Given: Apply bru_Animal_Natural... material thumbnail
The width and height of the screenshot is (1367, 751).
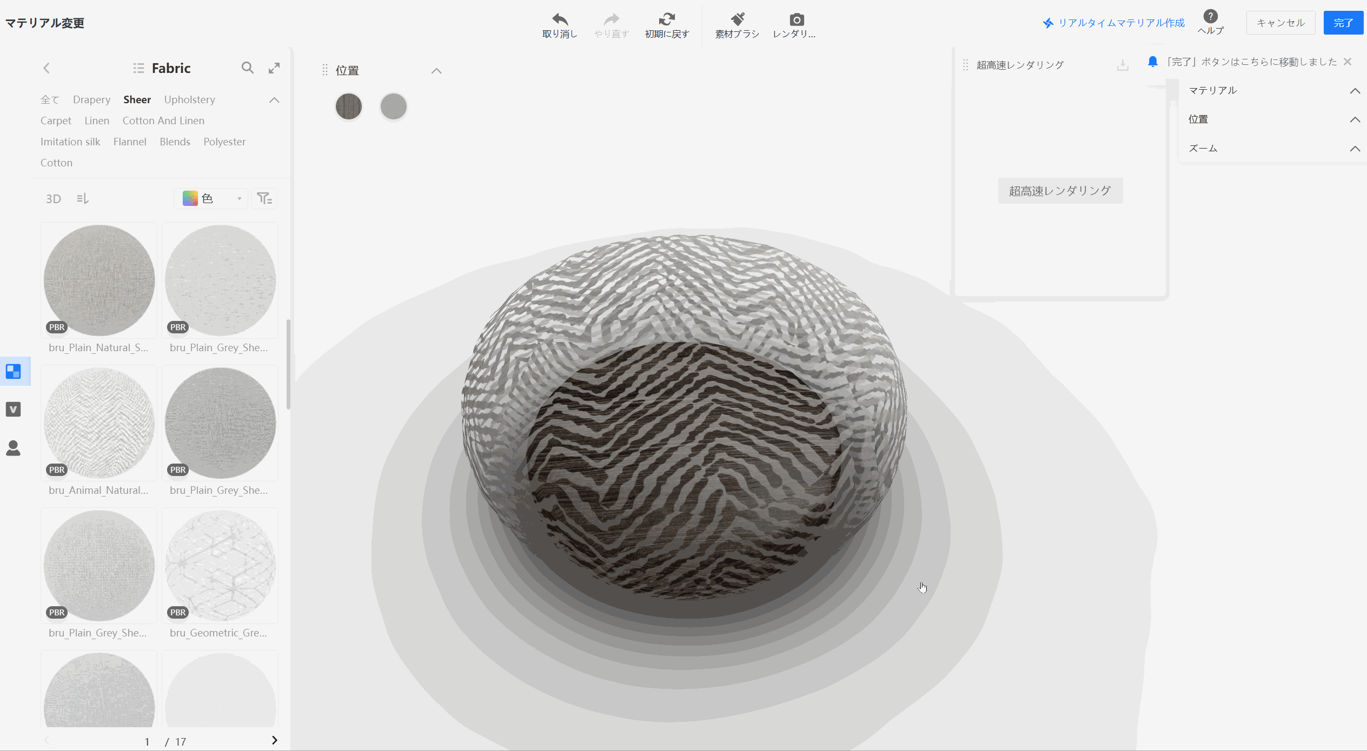Looking at the screenshot, I should point(99,423).
